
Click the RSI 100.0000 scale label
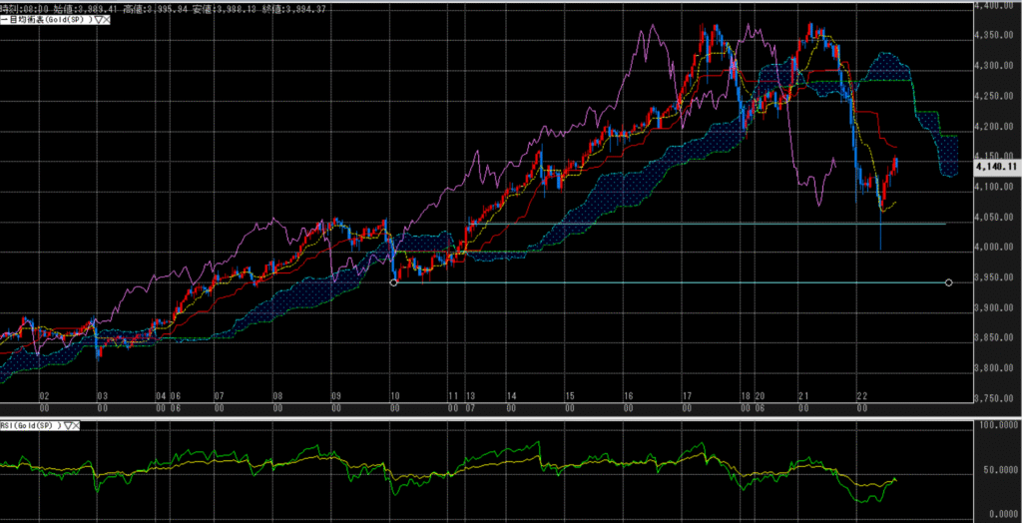click(x=996, y=426)
